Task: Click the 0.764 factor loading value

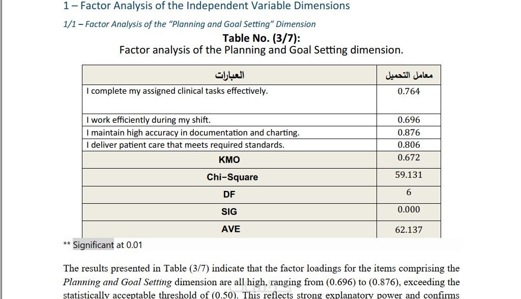Action: (x=409, y=92)
